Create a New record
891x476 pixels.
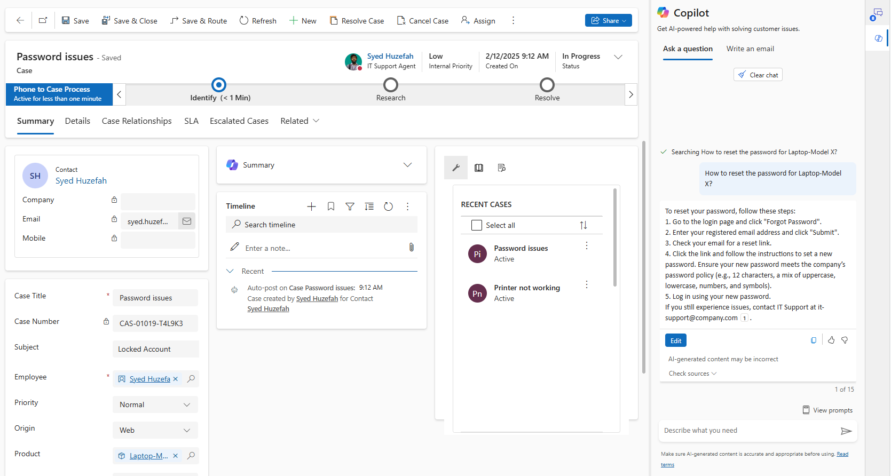click(303, 21)
